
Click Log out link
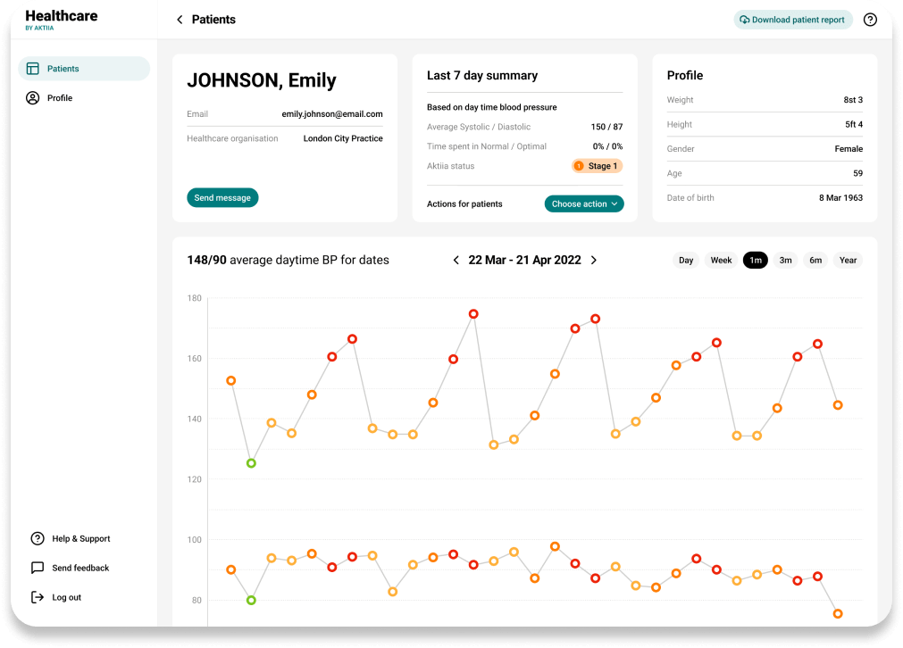[x=66, y=597]
